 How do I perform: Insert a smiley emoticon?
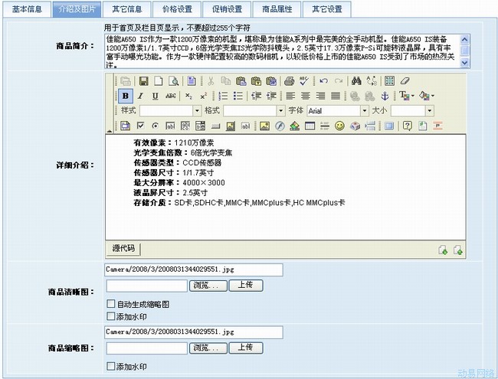point(339,126)
